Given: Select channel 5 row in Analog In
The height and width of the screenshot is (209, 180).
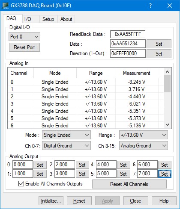Looking at the screenshot, I should click(x=86, y=118).
